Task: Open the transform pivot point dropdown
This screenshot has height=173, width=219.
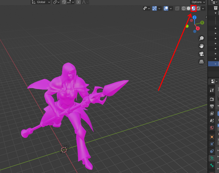Action: 56,2
